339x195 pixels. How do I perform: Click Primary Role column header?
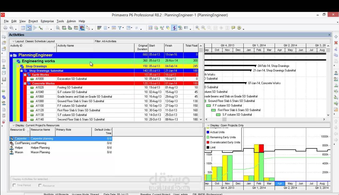click(x=73, y=132)
